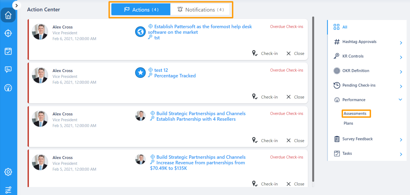Expand the Hashtag Approvals category
Viewport: 410px width, 195px height.
tap(401, 43)
